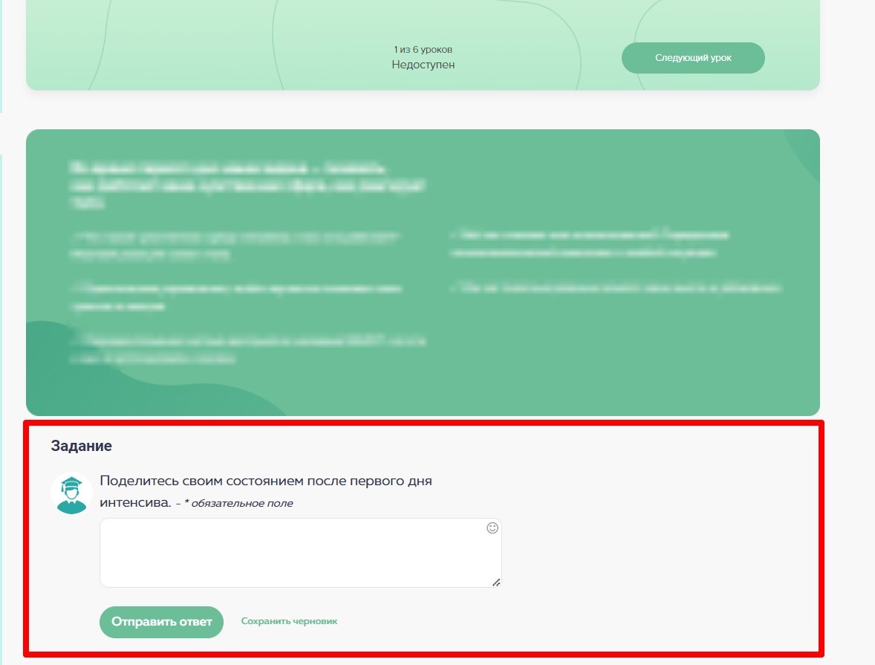The width and height of the screenshot is (875, 665).
Task: Click the "1 из 6 уроков" counter
Action: tap(423, 50)
